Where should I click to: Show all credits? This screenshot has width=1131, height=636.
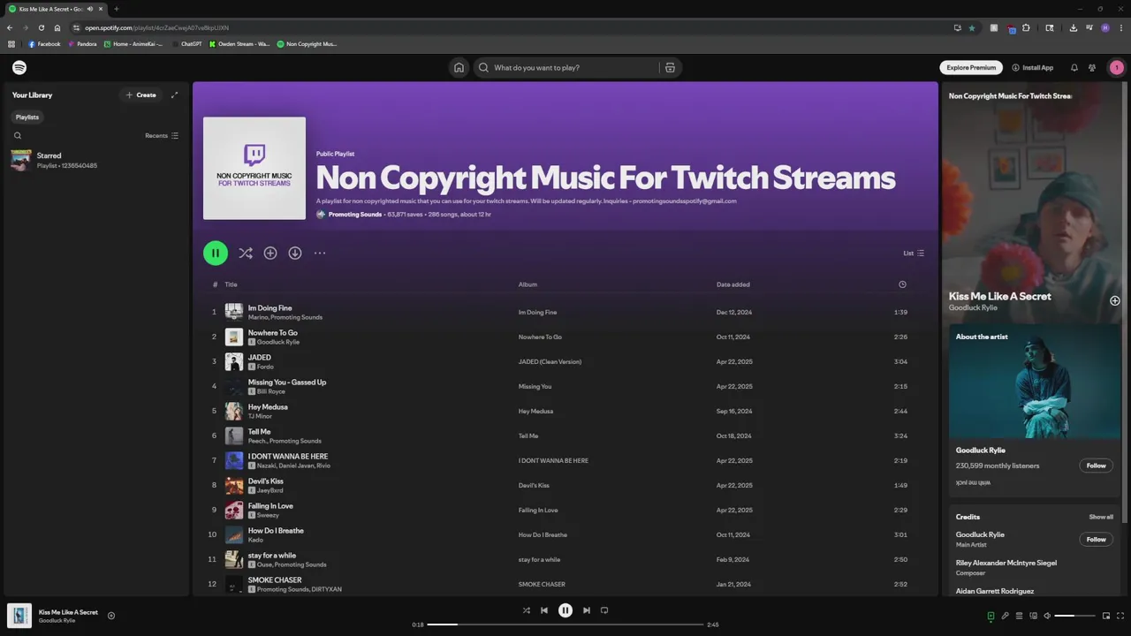coord(1101,517)
